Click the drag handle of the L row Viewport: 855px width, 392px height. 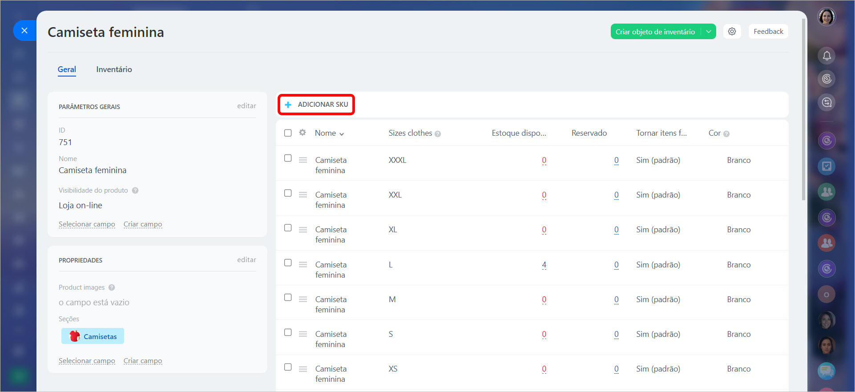point(303,265)
